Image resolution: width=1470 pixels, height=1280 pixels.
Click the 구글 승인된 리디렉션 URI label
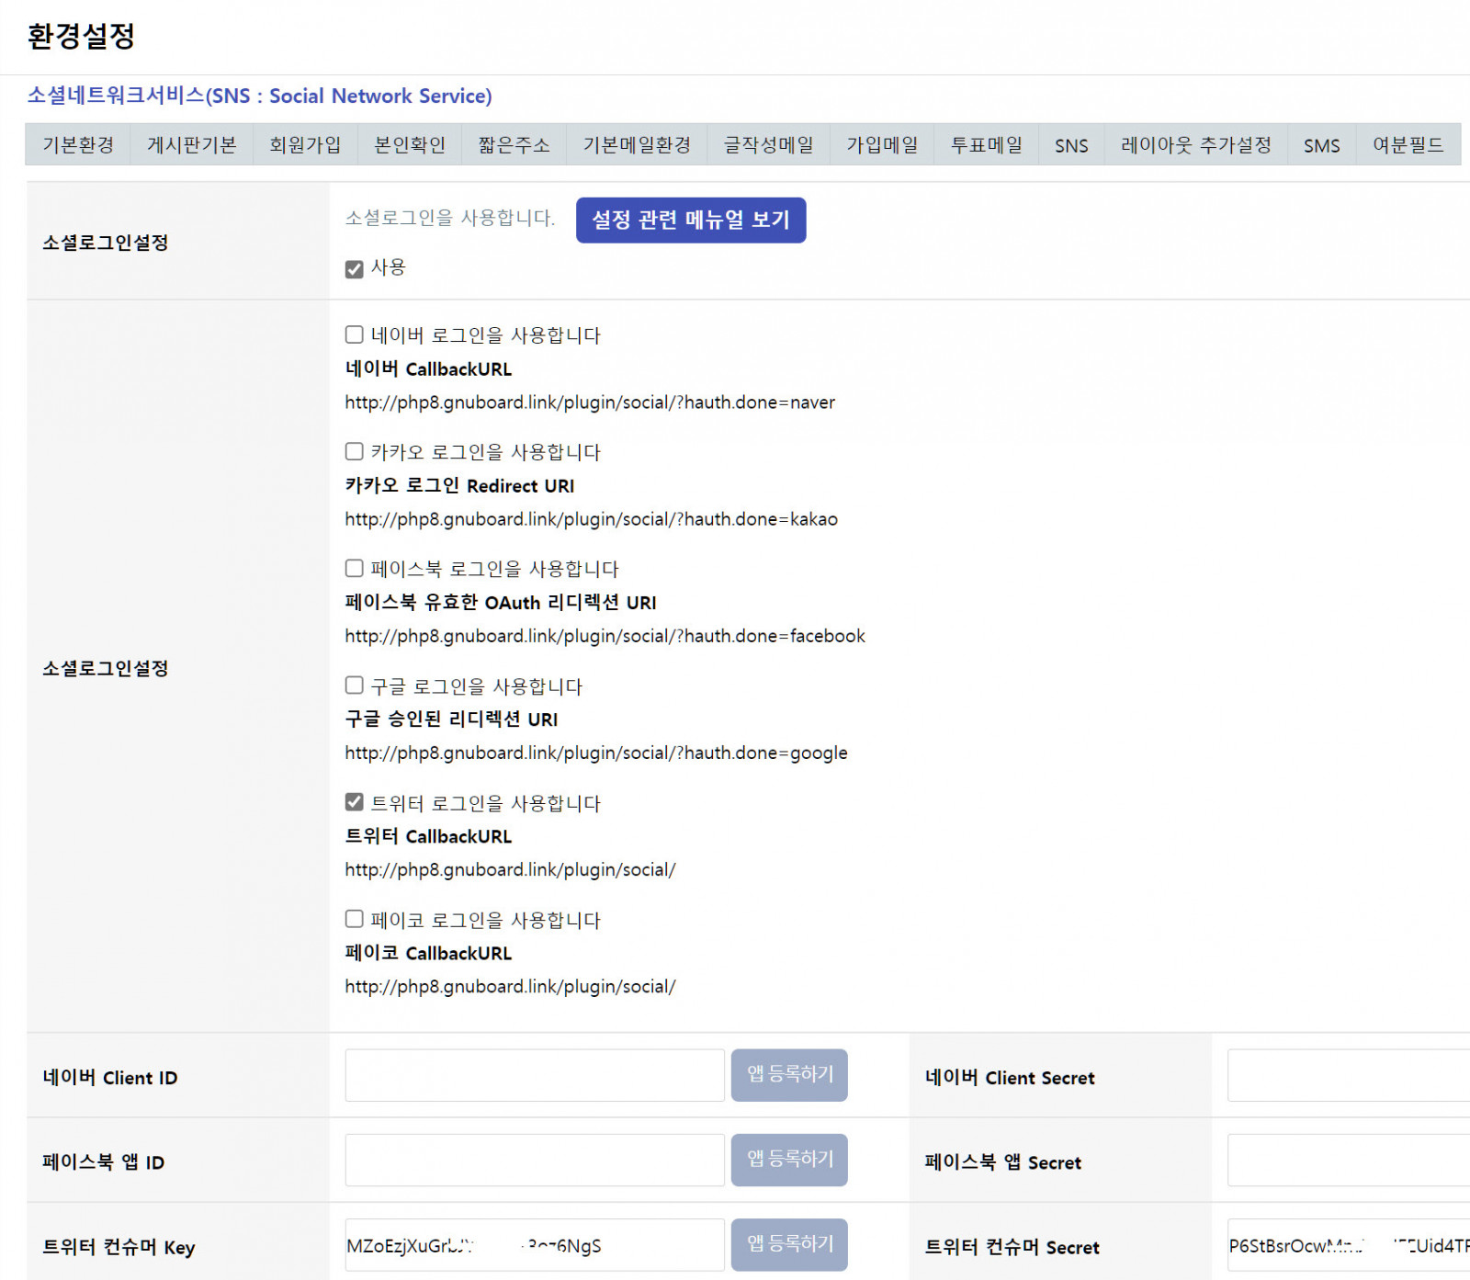coord(451,719)
